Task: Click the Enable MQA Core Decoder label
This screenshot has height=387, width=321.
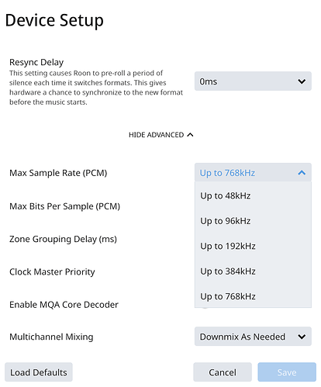Action: [64, 305]
